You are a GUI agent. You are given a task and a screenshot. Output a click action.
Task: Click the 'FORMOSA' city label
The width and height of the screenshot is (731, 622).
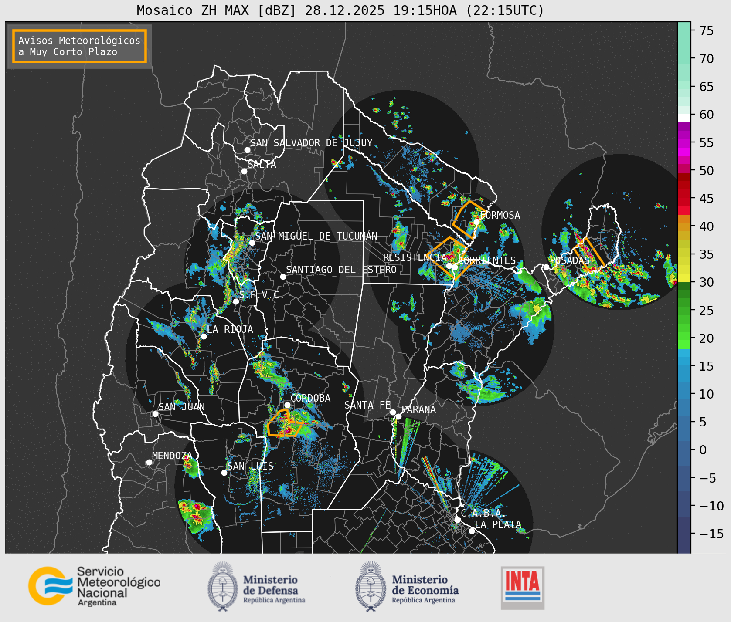coord(500,215)
